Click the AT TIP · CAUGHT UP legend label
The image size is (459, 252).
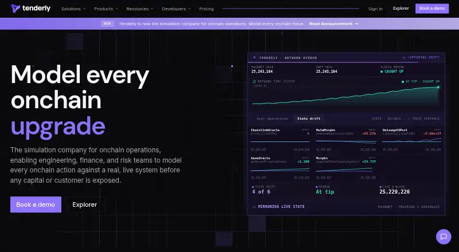tap(421, 81)
